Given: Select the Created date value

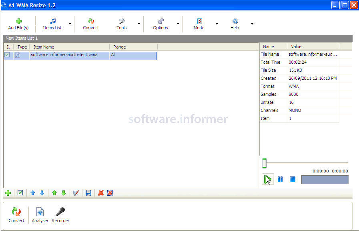Looking at the screenshot, I should (313, 78).
